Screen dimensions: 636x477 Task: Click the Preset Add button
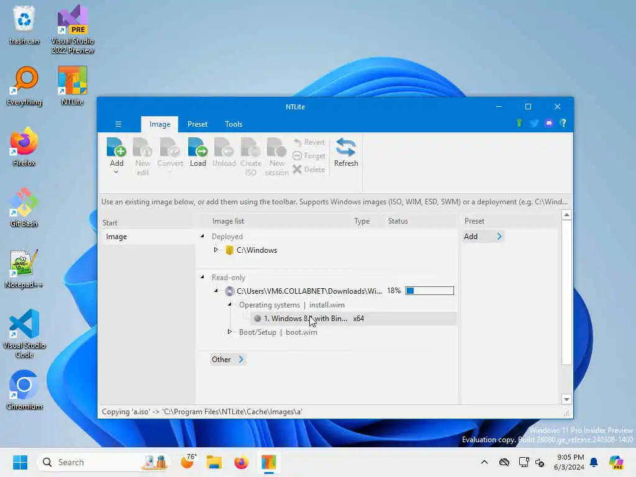483,237
